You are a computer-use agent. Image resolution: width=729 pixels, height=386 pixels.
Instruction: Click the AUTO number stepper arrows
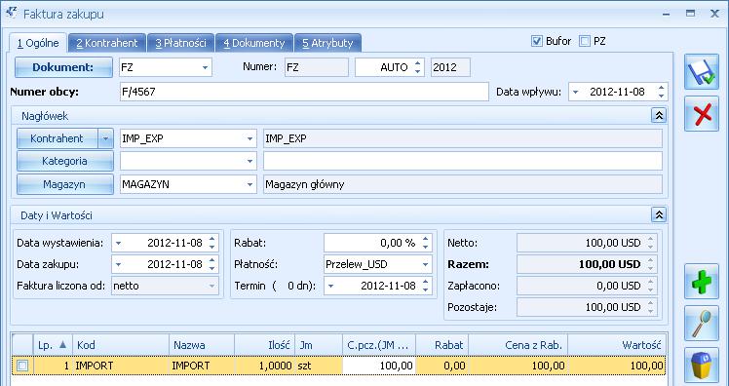click(x=417, y=67)
